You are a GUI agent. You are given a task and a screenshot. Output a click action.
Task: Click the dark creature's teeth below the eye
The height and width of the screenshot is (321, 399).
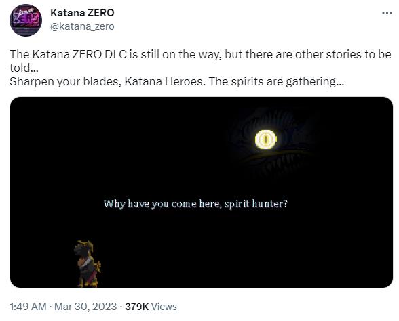[275, 163]
